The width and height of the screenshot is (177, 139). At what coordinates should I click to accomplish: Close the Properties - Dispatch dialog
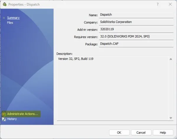[170, 4]
